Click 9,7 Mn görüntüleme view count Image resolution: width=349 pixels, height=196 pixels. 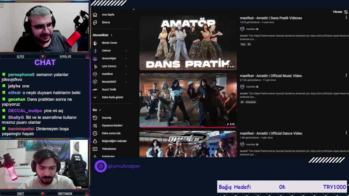click(x=250, y=80)
